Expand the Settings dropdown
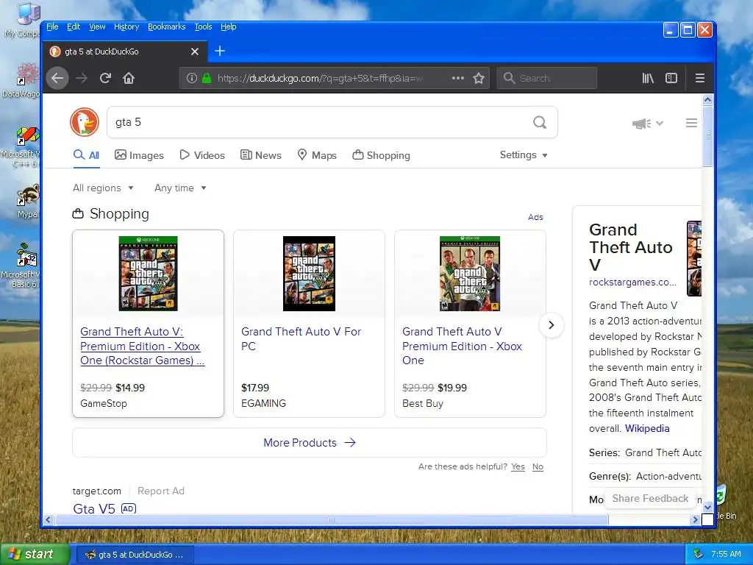This screenshot has height=565, width=753. (x=524, y=154)
